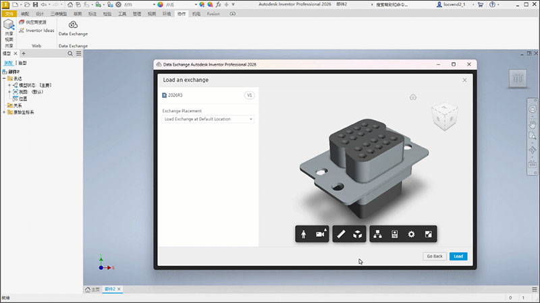Open the properties panel icon in viewer
The width and height of the screenshot is (540, 303).
pyautogui.click(x=395, y=234)
